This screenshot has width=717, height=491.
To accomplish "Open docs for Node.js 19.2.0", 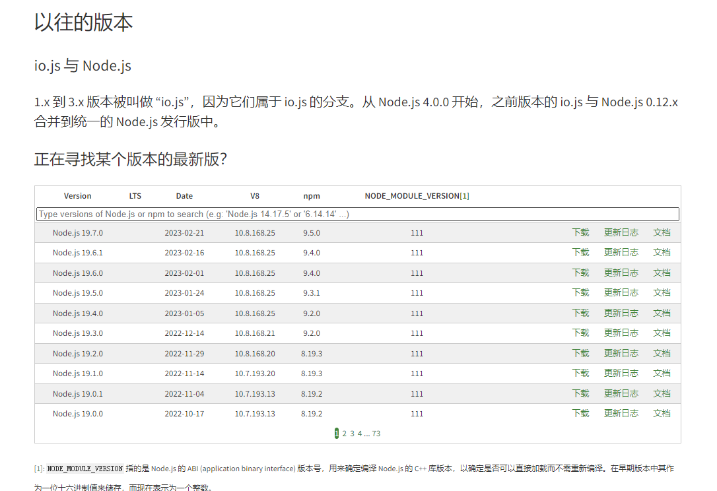I will tap(662, 353).
